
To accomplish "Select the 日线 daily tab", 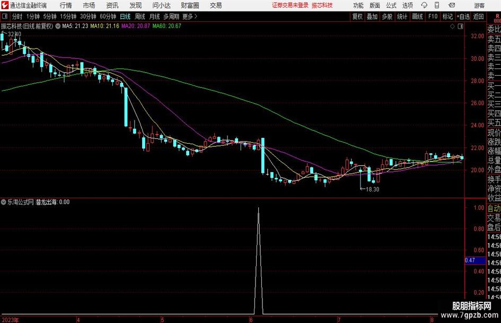I will coord(125,16).
